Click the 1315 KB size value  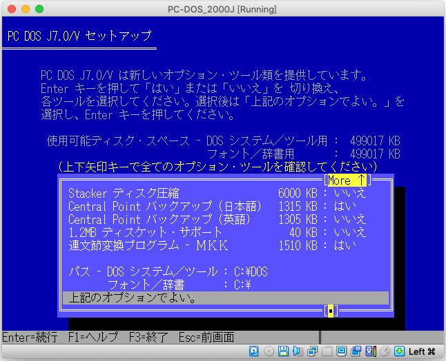pyautogui.click(x=298, y=206)
